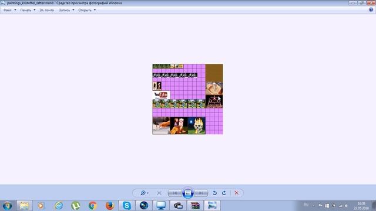376x211 pixels.
Task: Switch to Photo Viewer taskbar button
Action: point(212,206)
